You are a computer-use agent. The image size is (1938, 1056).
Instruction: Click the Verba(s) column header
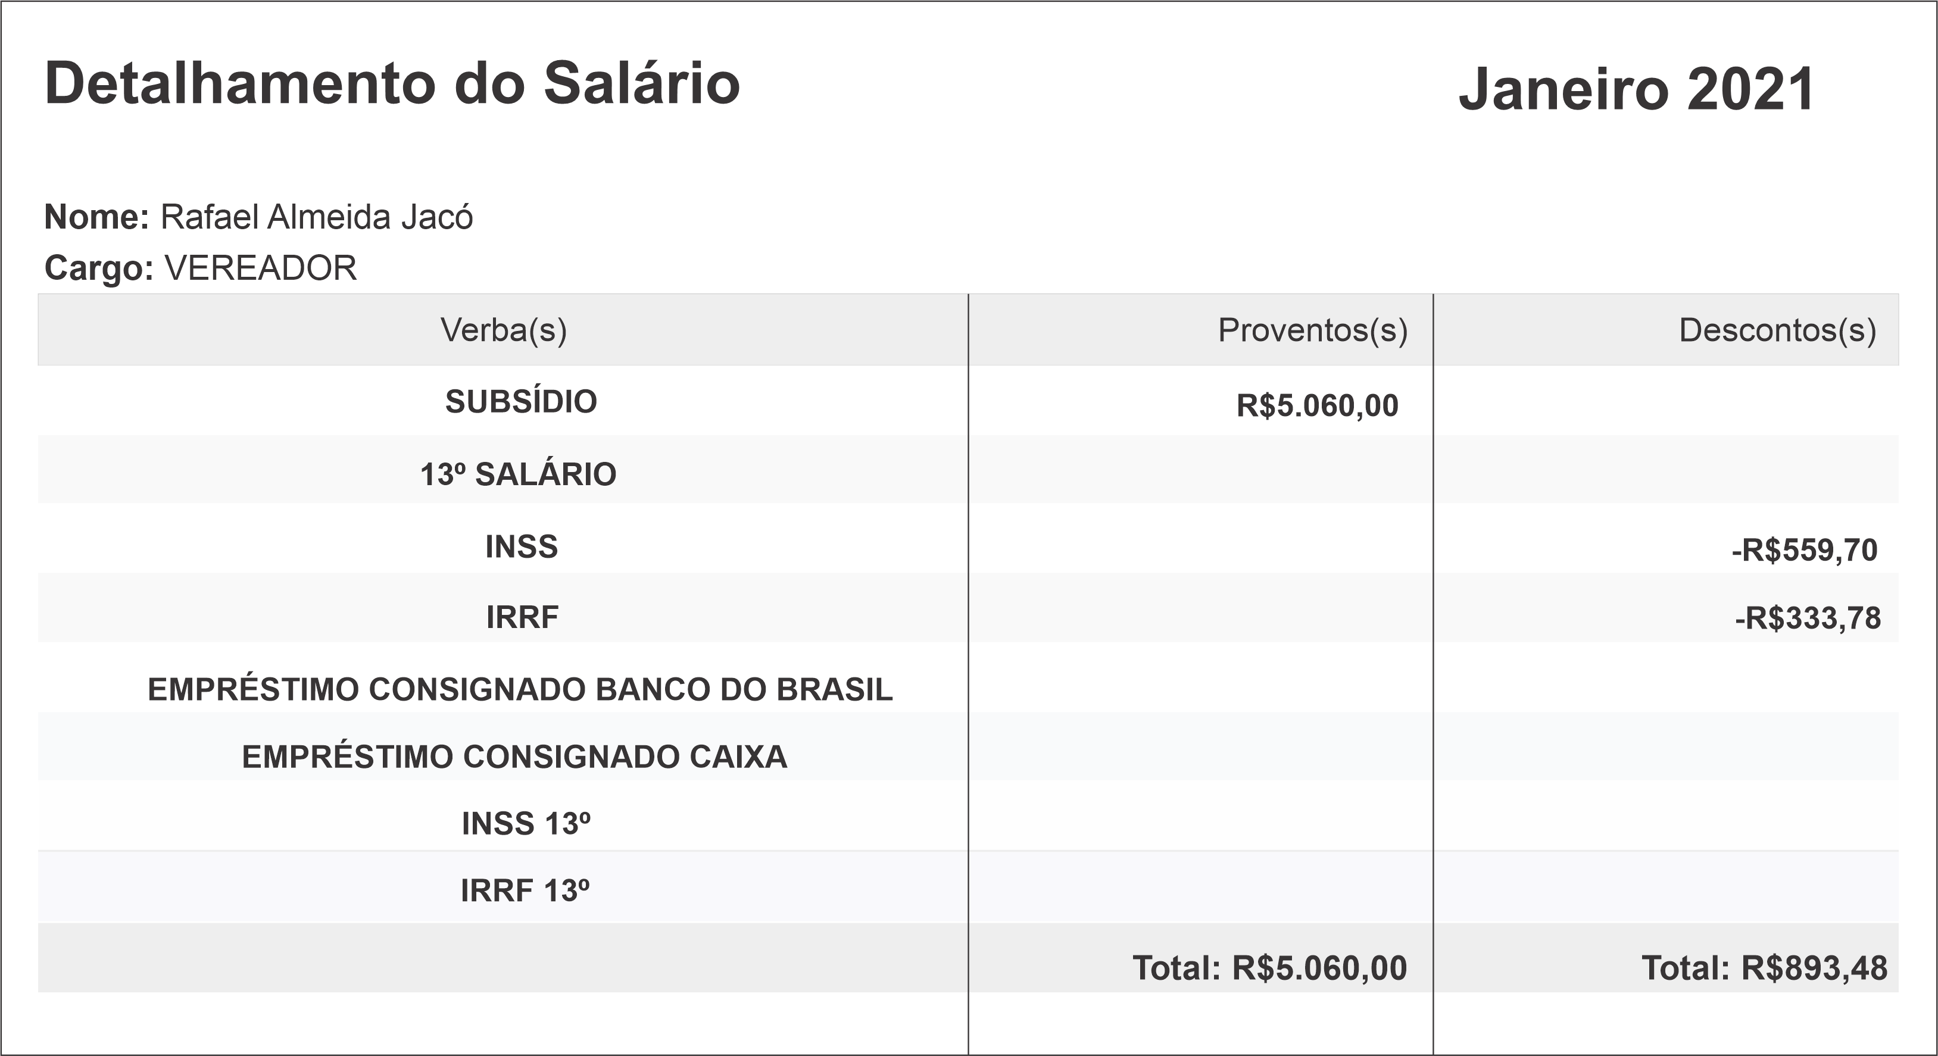click(503, 330)
